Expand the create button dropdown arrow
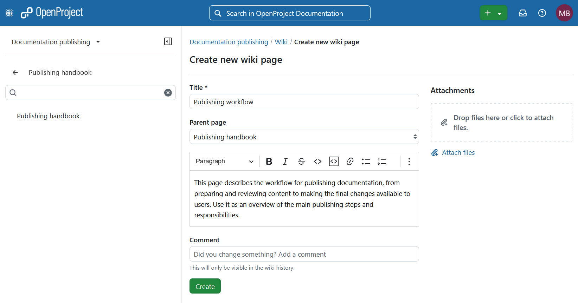Image resolution: width=578 pixels, height=303 pixels. (x=500, y=14)
